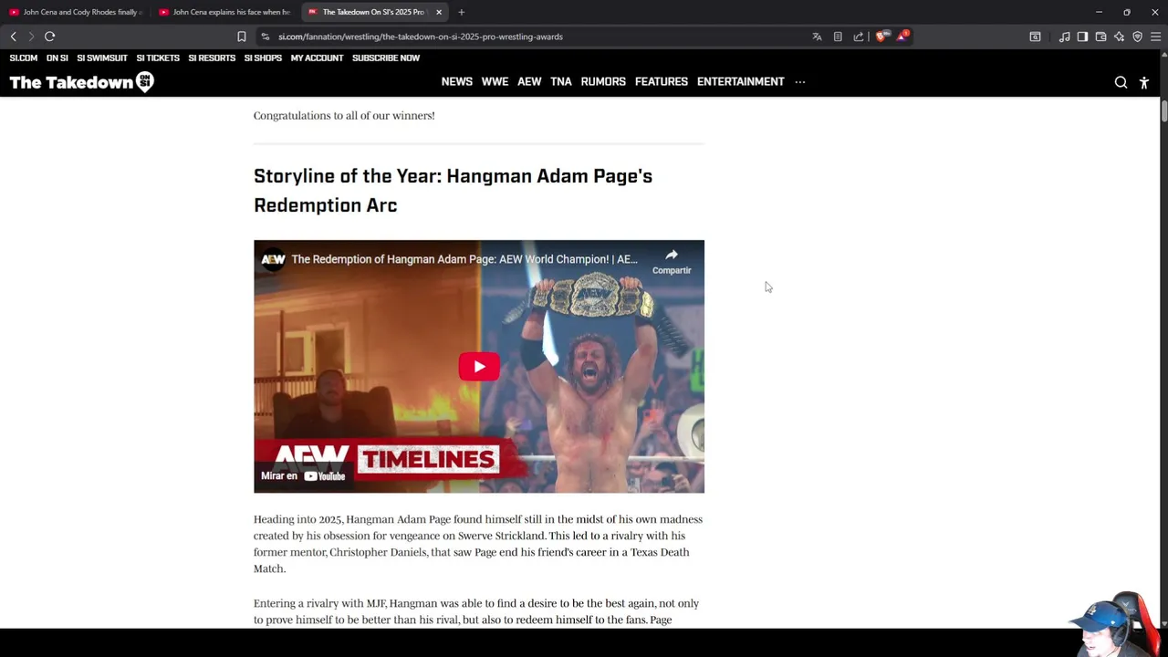
Task: Click Mirar en YouTube link
Action: click(x=303, y=475)
